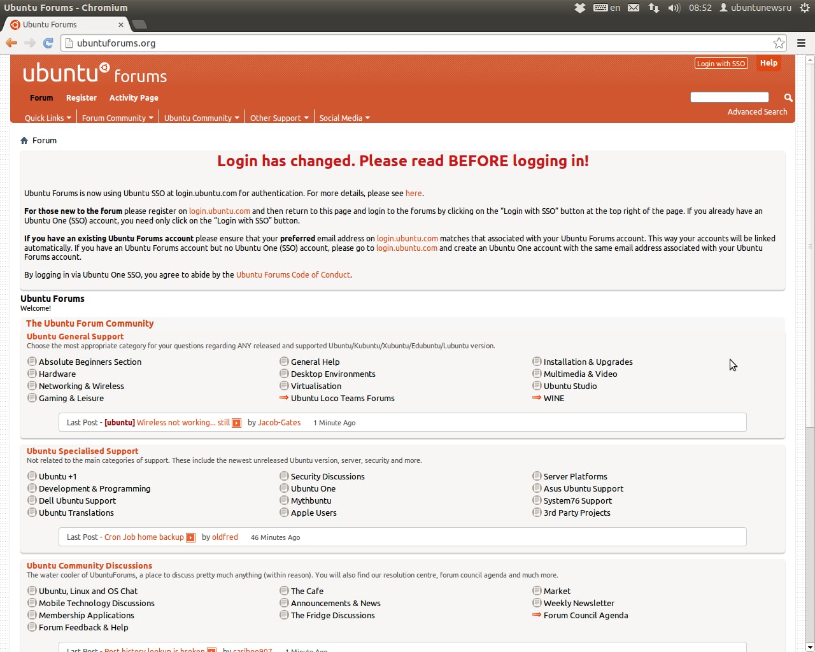Open The Ubuntu Forum Community heading link
Image resolution: width=815 pixels, height=652 pixels.
[x=90, y=323]
